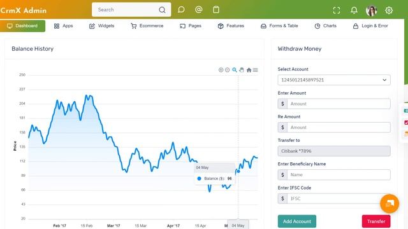Viewport: 408px width, 229px height.
Task: Expand the Select Account dropdown
Action: pos(334,80)
